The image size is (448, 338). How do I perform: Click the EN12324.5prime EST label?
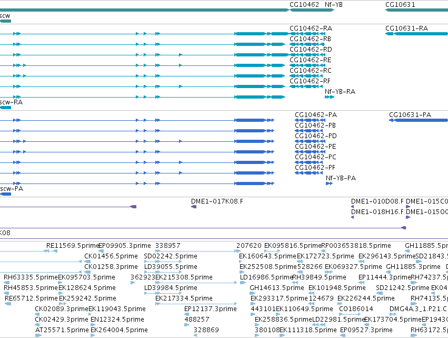tap(117, 320)
